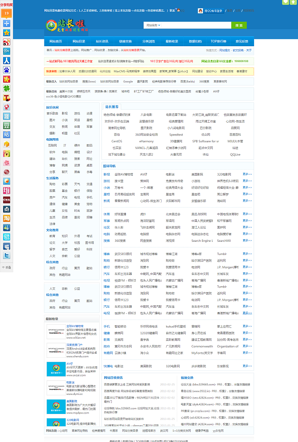298x442 pixels.
Task: Click the green heart icon at top right
Action: [x=286, y=2]
